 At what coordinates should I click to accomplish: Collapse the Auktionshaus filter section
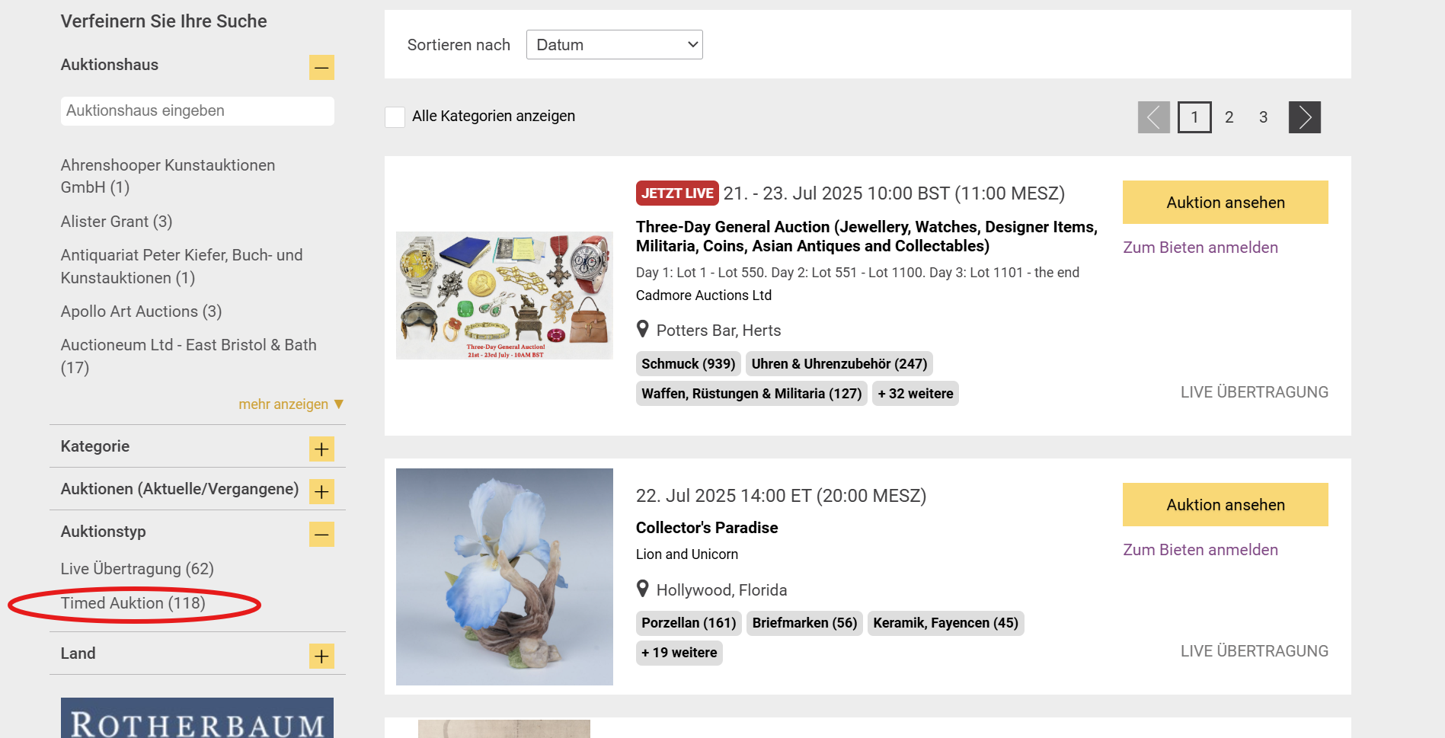(x=321, y=67)
